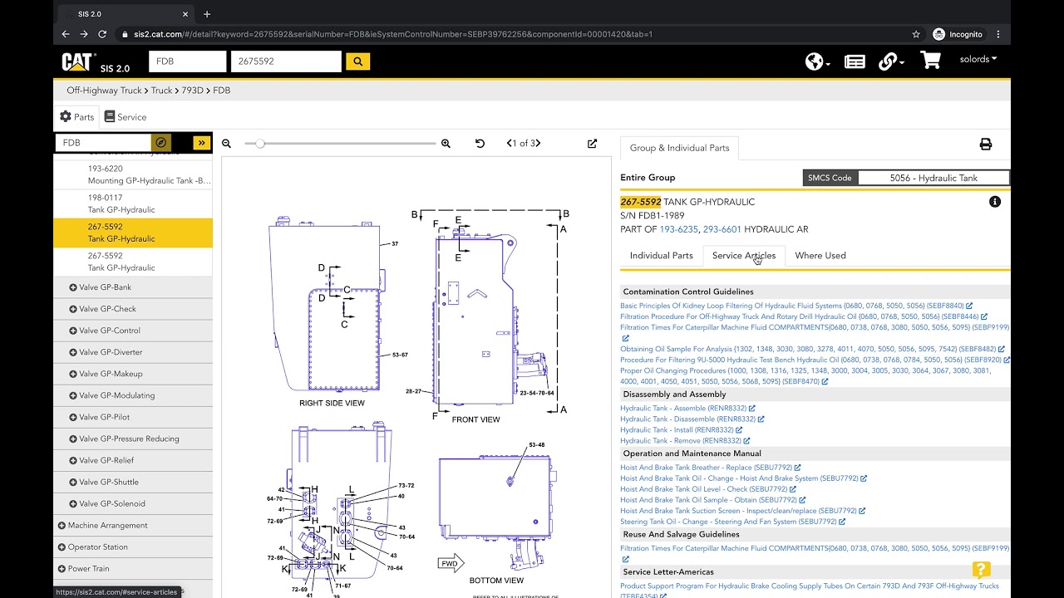Open Hoist And Brake Tank Breather article
This screenshot has height=598, width=1064.
[707, 468]
